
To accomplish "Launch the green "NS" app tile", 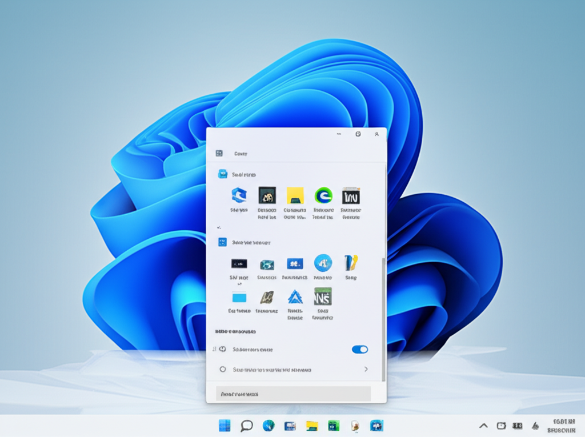I will (323, 296).
